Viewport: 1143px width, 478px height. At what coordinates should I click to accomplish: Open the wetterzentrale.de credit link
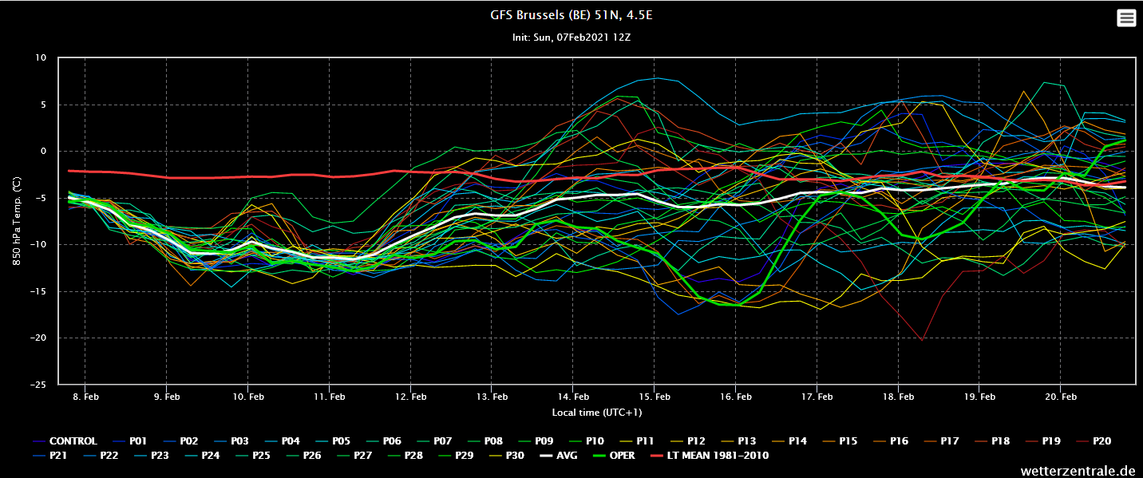[x=1078, y=470]
